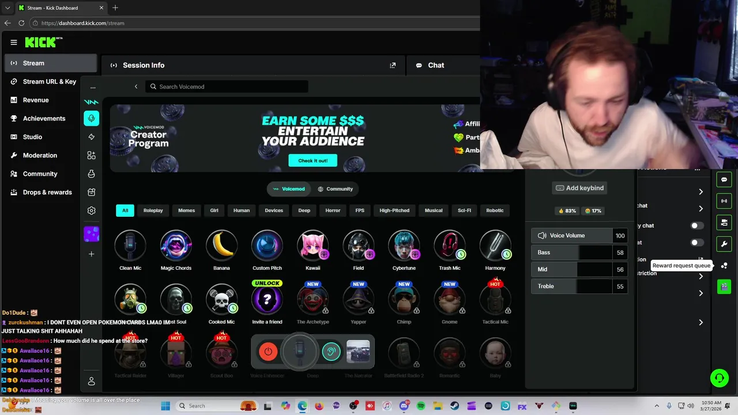Expand the first chevron in Kick settings panel
Viewport: 738px width, 415px height.
701,191
